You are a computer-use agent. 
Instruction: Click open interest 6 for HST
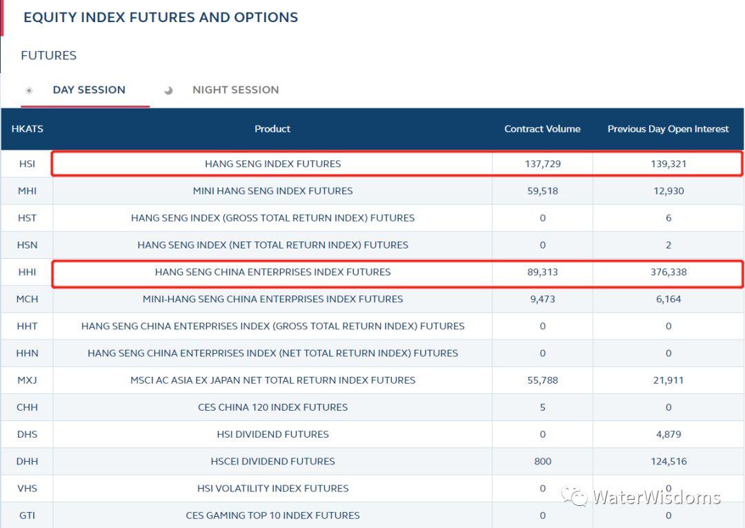(668, 218)
